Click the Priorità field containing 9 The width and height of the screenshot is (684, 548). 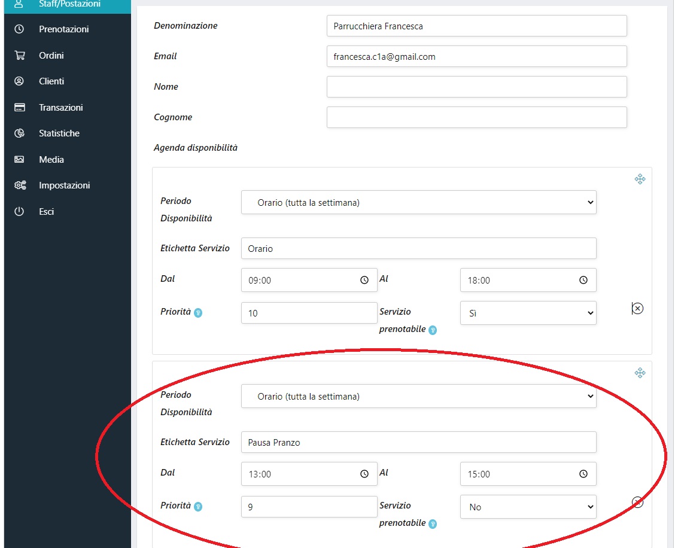(x=309, y=507)
